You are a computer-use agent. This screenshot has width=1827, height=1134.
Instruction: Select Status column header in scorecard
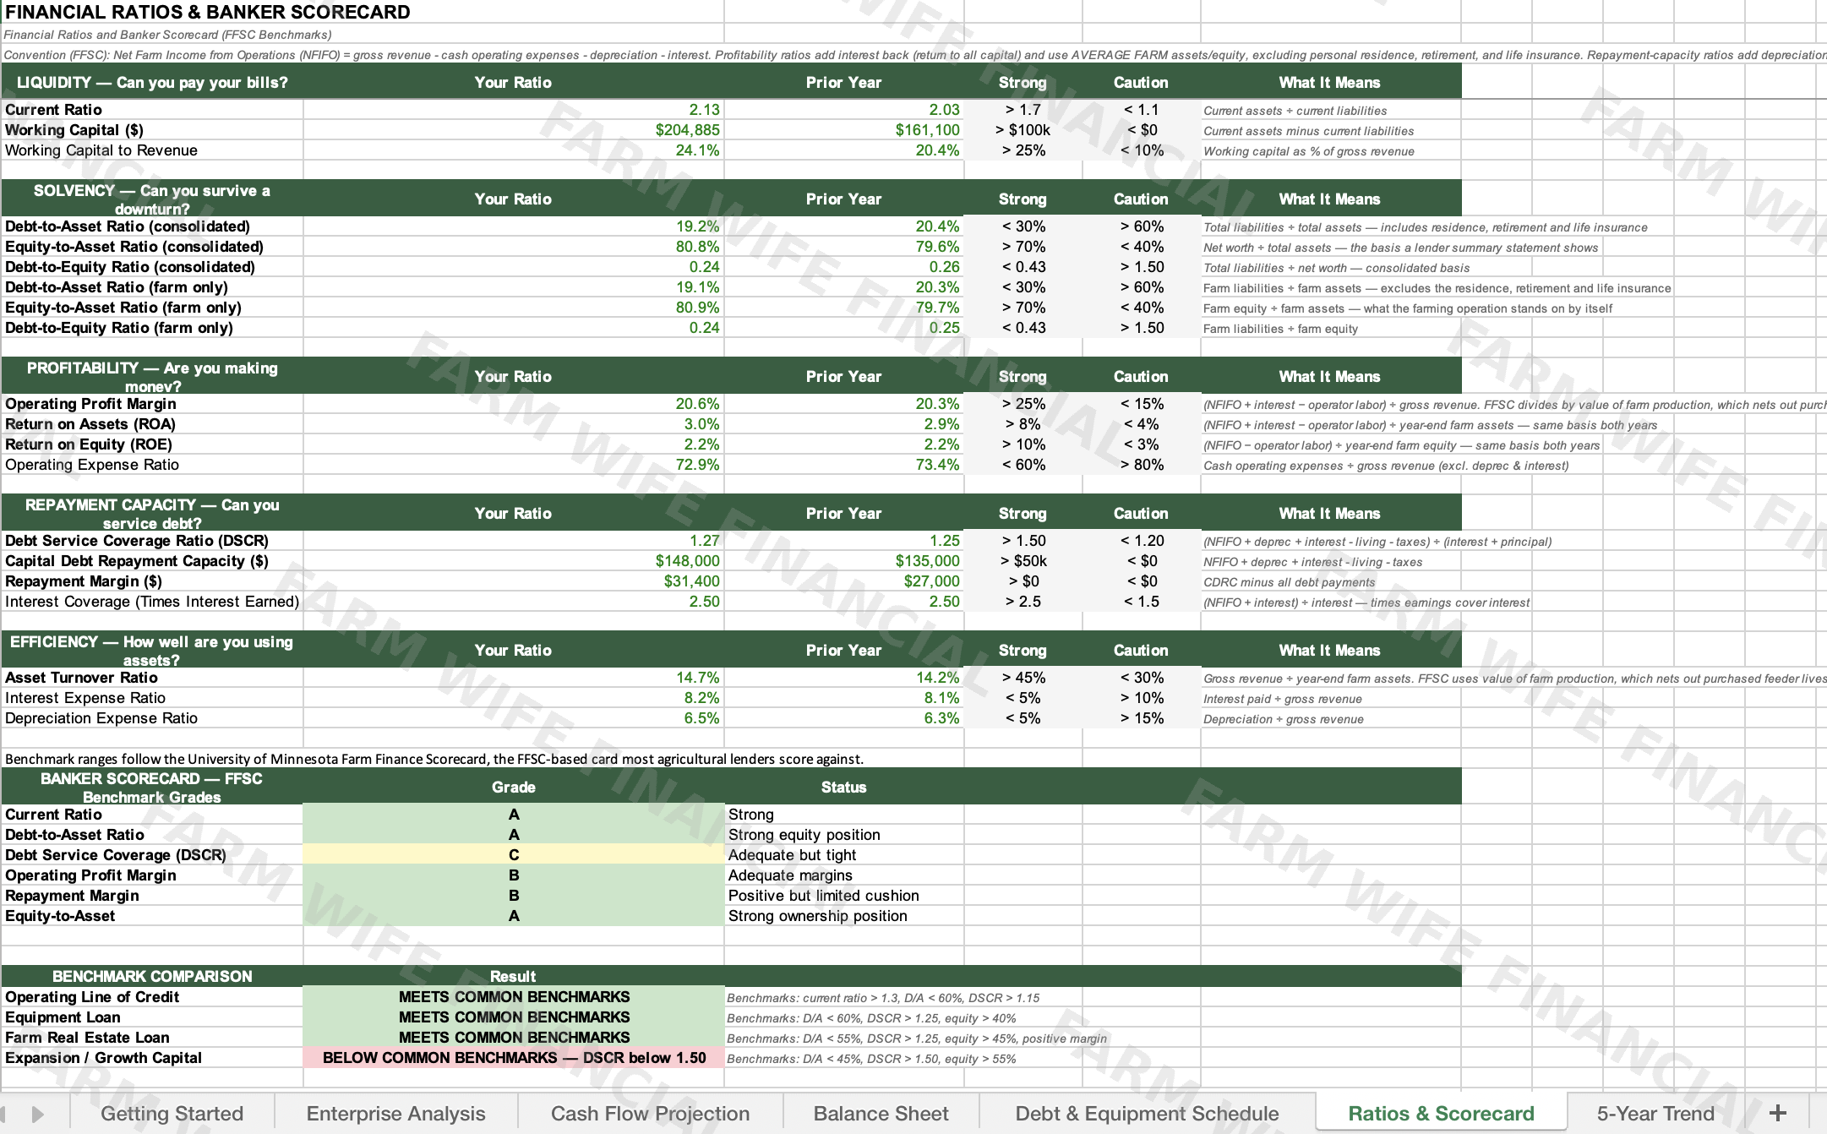(x=843, y=788)
